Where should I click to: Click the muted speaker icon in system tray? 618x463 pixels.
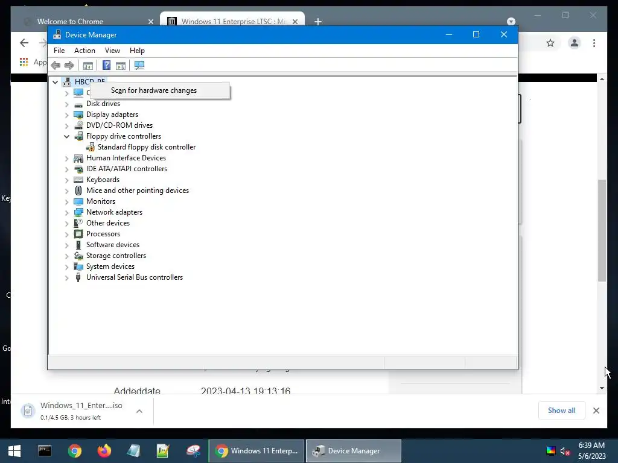[565, 451]
